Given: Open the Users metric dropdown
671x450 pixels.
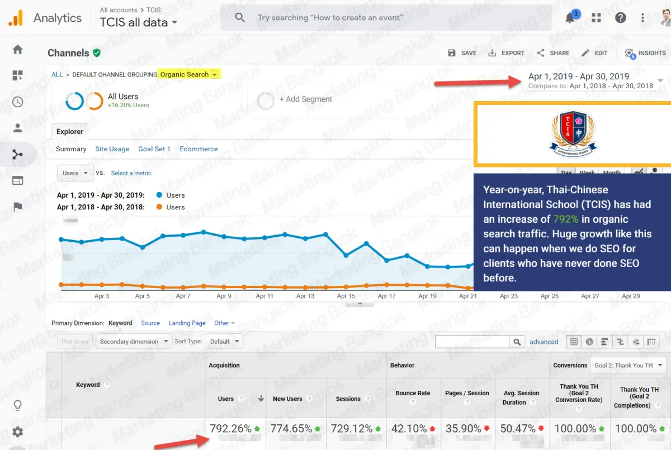Looking at the screenshot, I should tap(75, 173).
